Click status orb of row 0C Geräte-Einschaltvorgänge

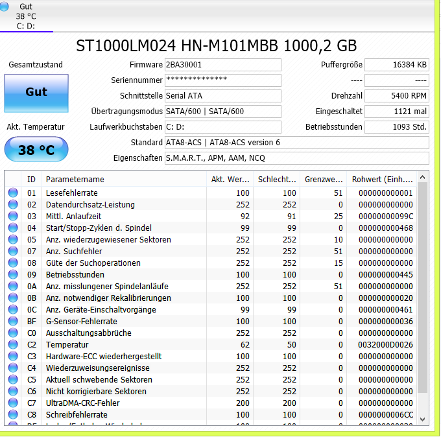tap(13, 309)
